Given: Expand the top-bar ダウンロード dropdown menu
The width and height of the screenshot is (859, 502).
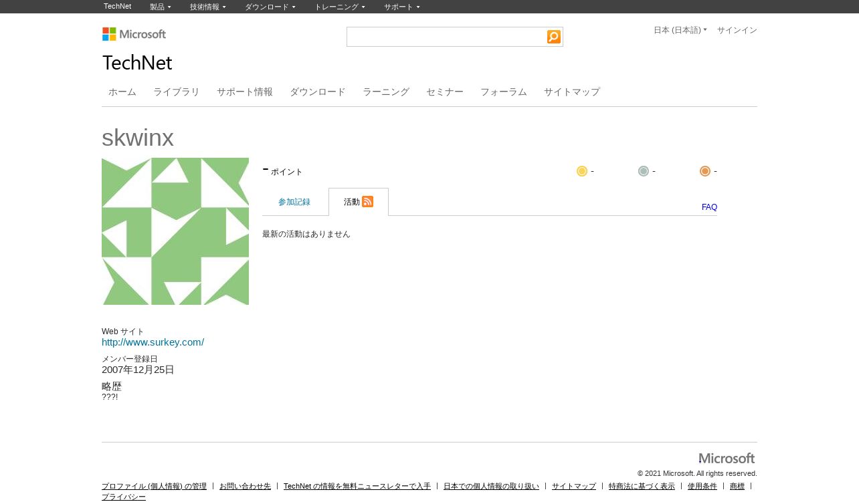Looking at the screenshot, I should (x=270, y=7).
